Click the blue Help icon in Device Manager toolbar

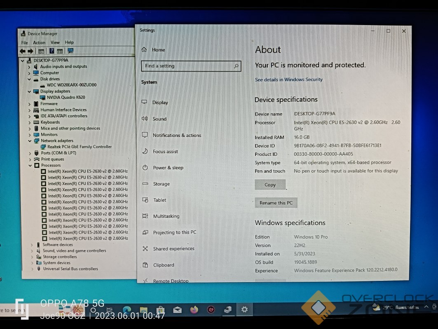click(52, 51)
